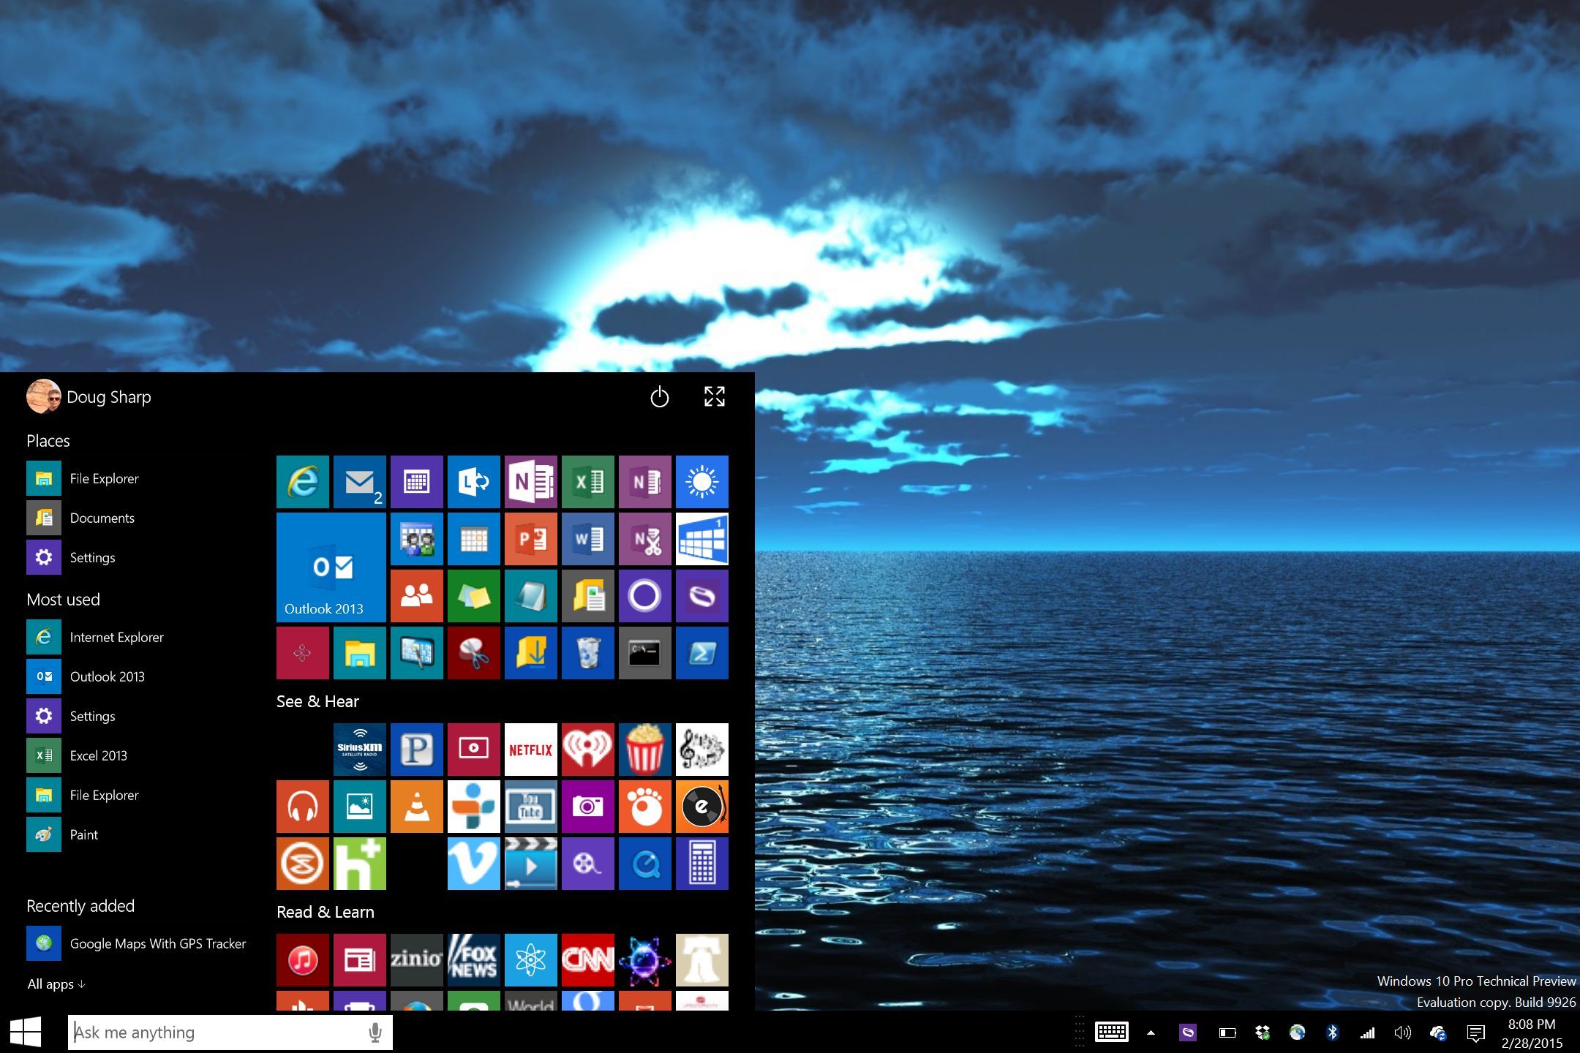Launch PowerPoint from the tile grid
The image size is (1580, 1053).
530,539
